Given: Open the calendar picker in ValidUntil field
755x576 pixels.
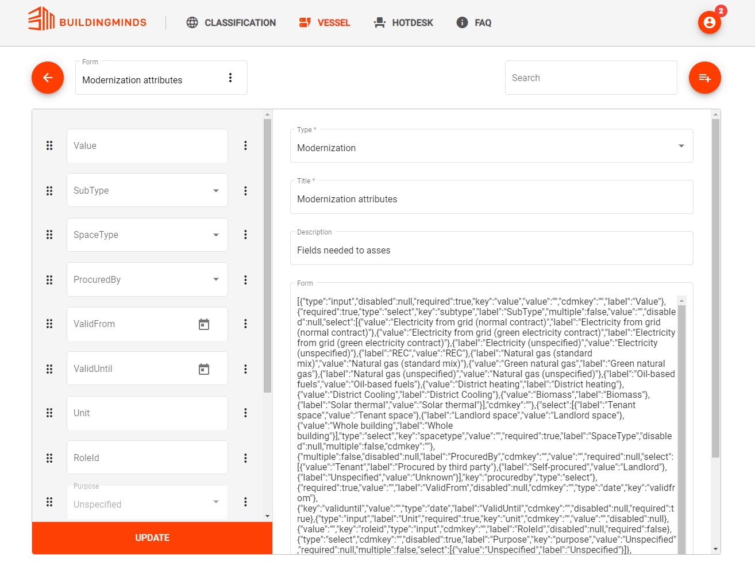Looking at the screenshot, I should [204, 369].
